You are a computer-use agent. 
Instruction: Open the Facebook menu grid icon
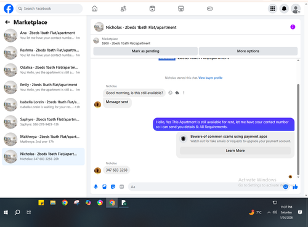pyautogui.click(x=272, y=9)
